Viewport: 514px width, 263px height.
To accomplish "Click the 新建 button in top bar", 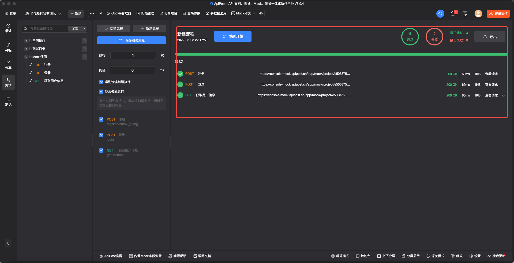I will (x=76, y=14).
